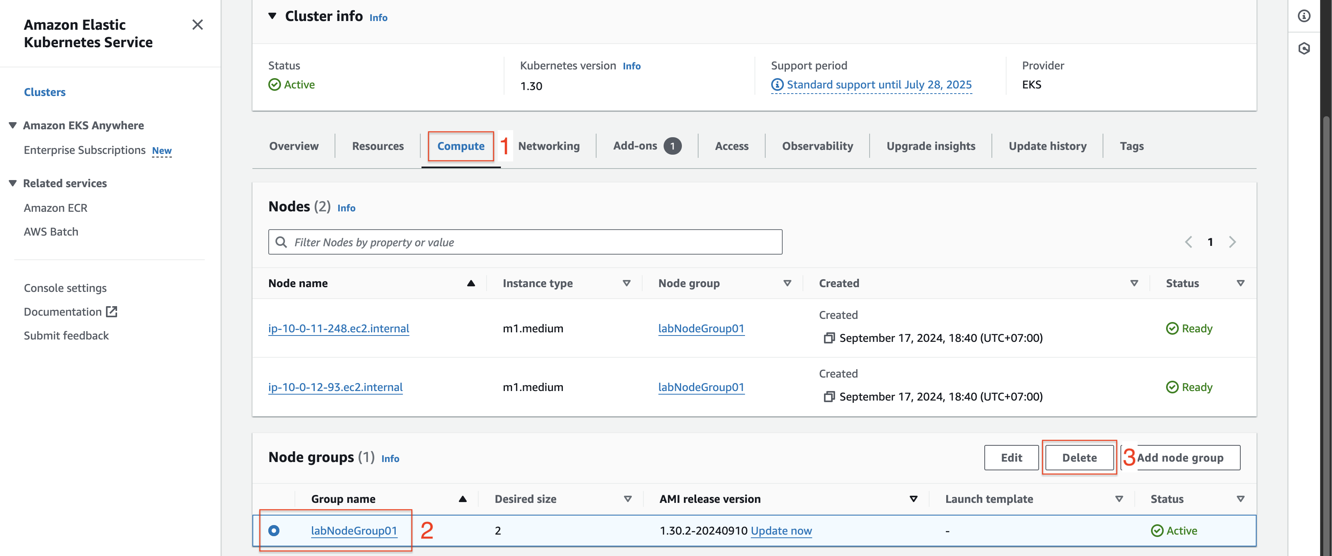
Task: Open the Update history tab
Action: tap(1047, 146)
